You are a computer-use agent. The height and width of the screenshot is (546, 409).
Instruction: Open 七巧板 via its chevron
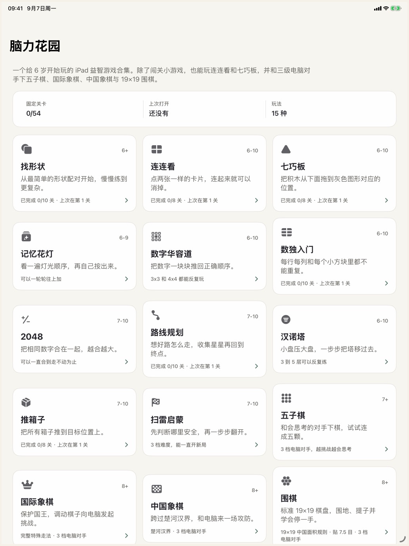click(x=386, y=200)
